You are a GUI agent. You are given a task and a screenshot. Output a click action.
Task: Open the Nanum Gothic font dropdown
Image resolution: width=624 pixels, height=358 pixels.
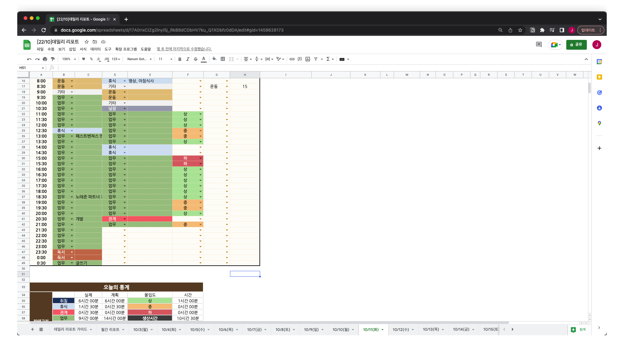[139, 59]
